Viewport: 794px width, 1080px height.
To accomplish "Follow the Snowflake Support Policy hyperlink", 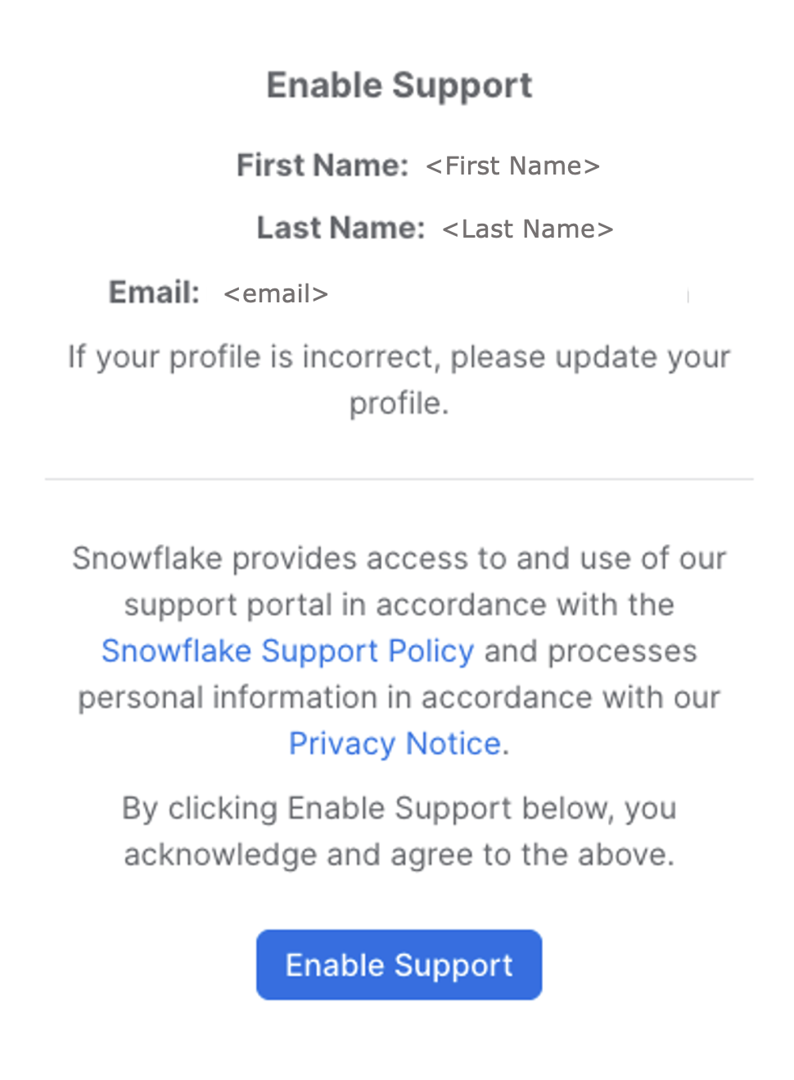I will tap(287, 651).
